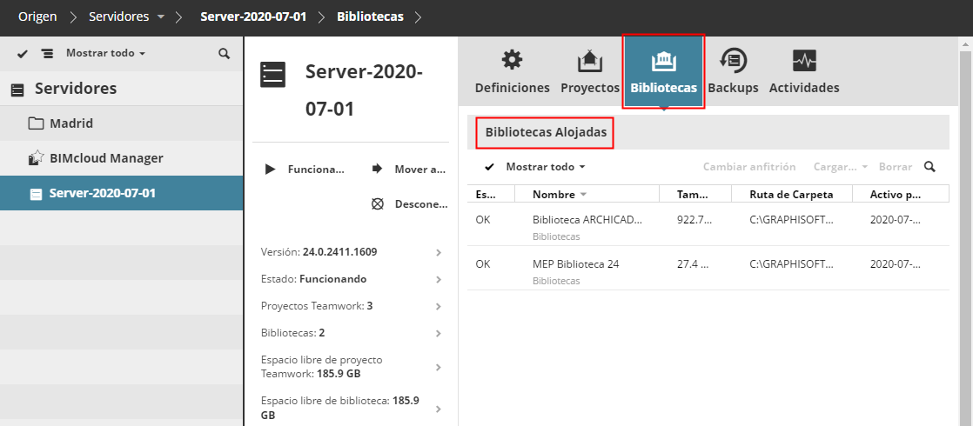Expand Espacio libre de biblioteca chevron
973x426 pixels.
click(x=438, y=409)
